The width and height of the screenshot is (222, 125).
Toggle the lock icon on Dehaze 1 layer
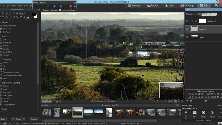pos(196,21)
